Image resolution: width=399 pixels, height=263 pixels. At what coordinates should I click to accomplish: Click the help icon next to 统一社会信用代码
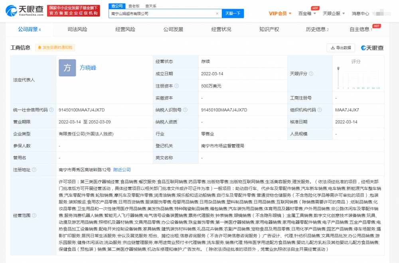(51, 110)
